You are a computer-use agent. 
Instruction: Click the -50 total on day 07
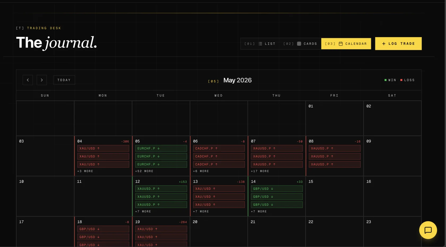(300, 142)
